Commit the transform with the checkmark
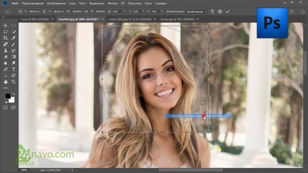Image resolution: width=308 pixels, height=173 pixels. click(228, 12)
